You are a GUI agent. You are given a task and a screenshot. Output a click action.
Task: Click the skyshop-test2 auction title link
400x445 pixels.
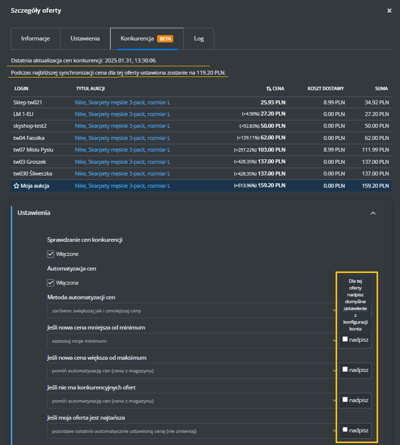122,126
